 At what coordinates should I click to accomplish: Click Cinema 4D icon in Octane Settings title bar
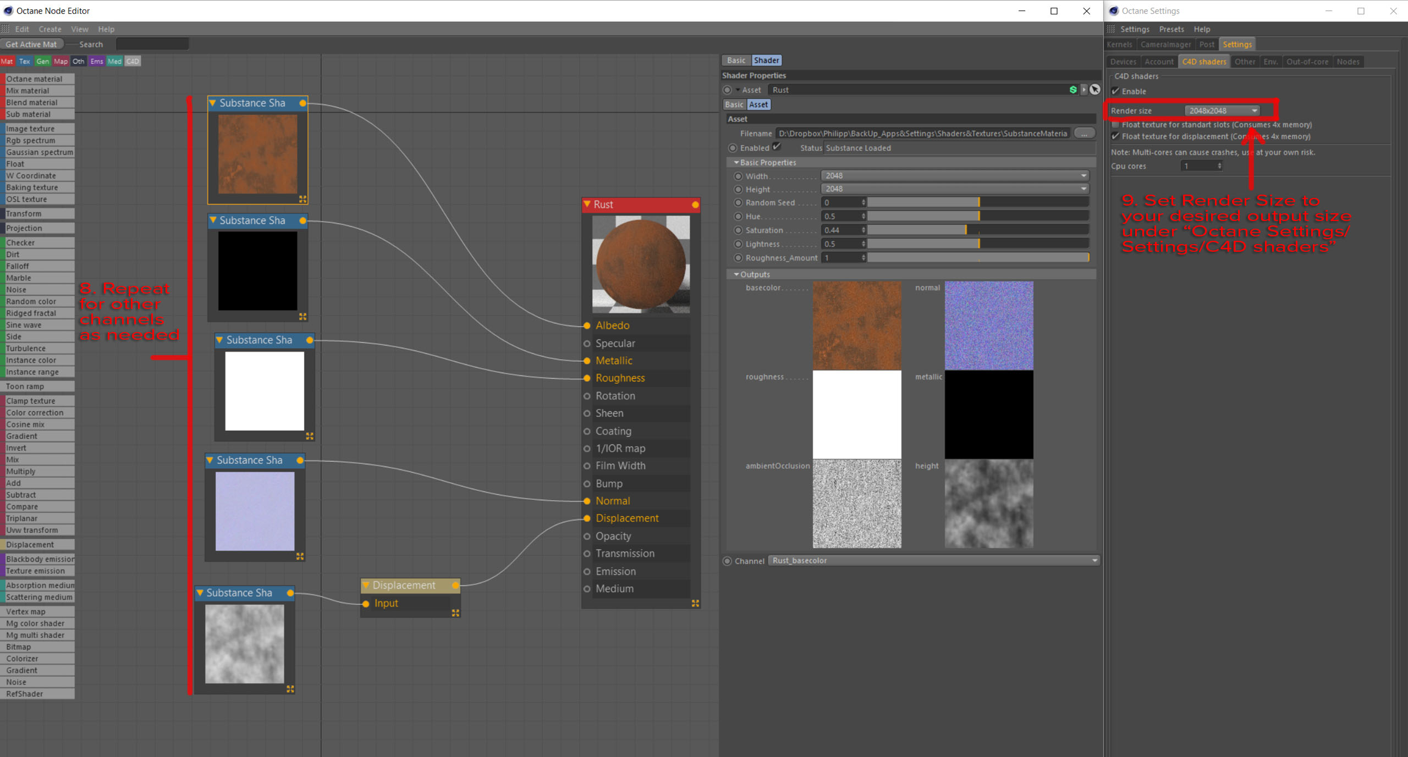tap(1114, 10)
